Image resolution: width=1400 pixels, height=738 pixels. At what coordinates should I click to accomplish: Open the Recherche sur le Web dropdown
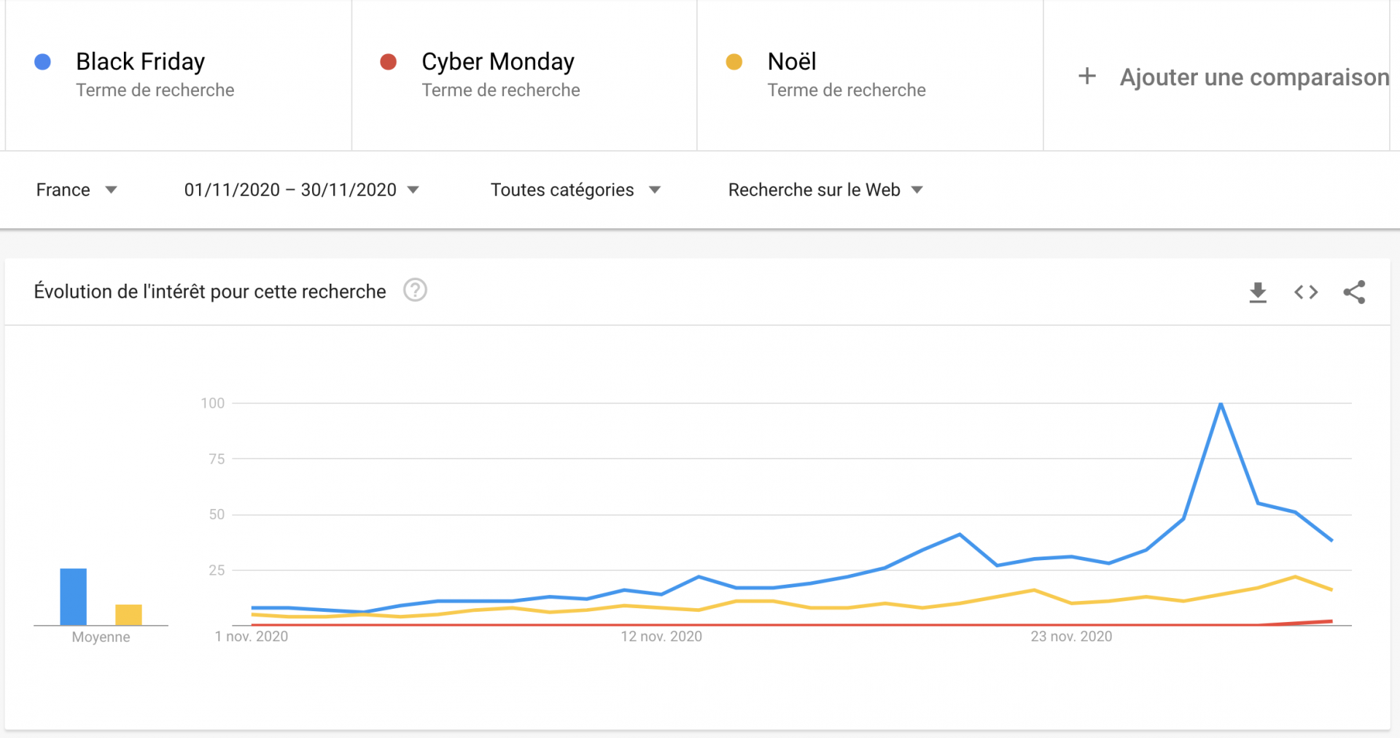(x=825, y=190)
